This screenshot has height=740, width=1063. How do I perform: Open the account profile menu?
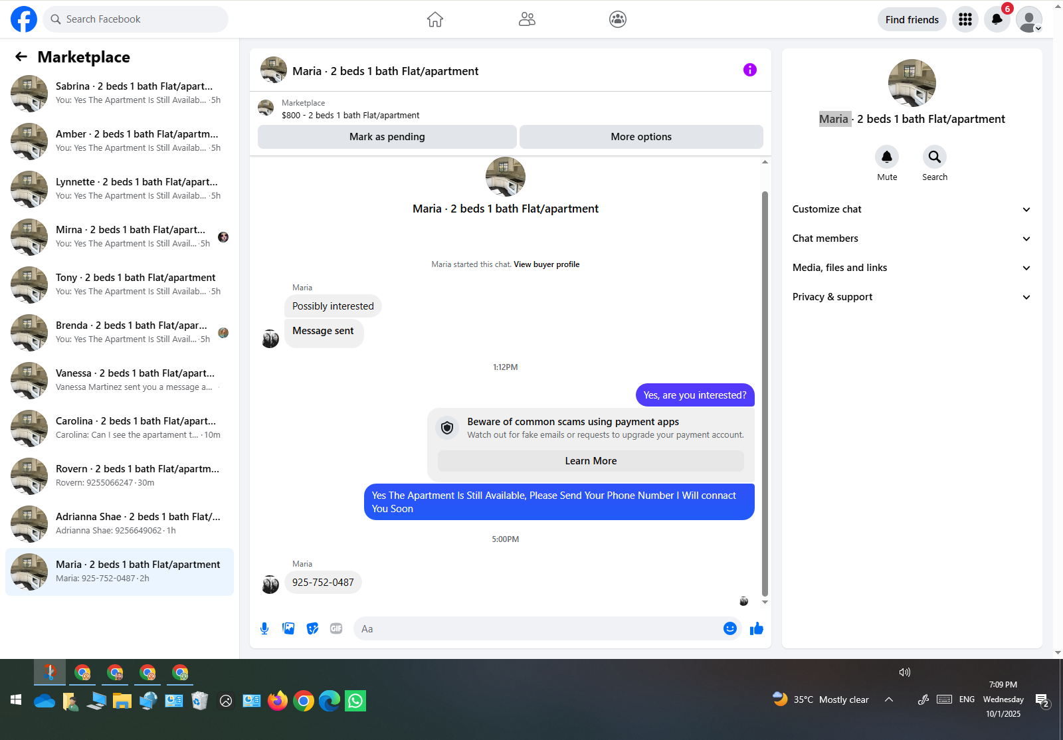click(1029, 19)
